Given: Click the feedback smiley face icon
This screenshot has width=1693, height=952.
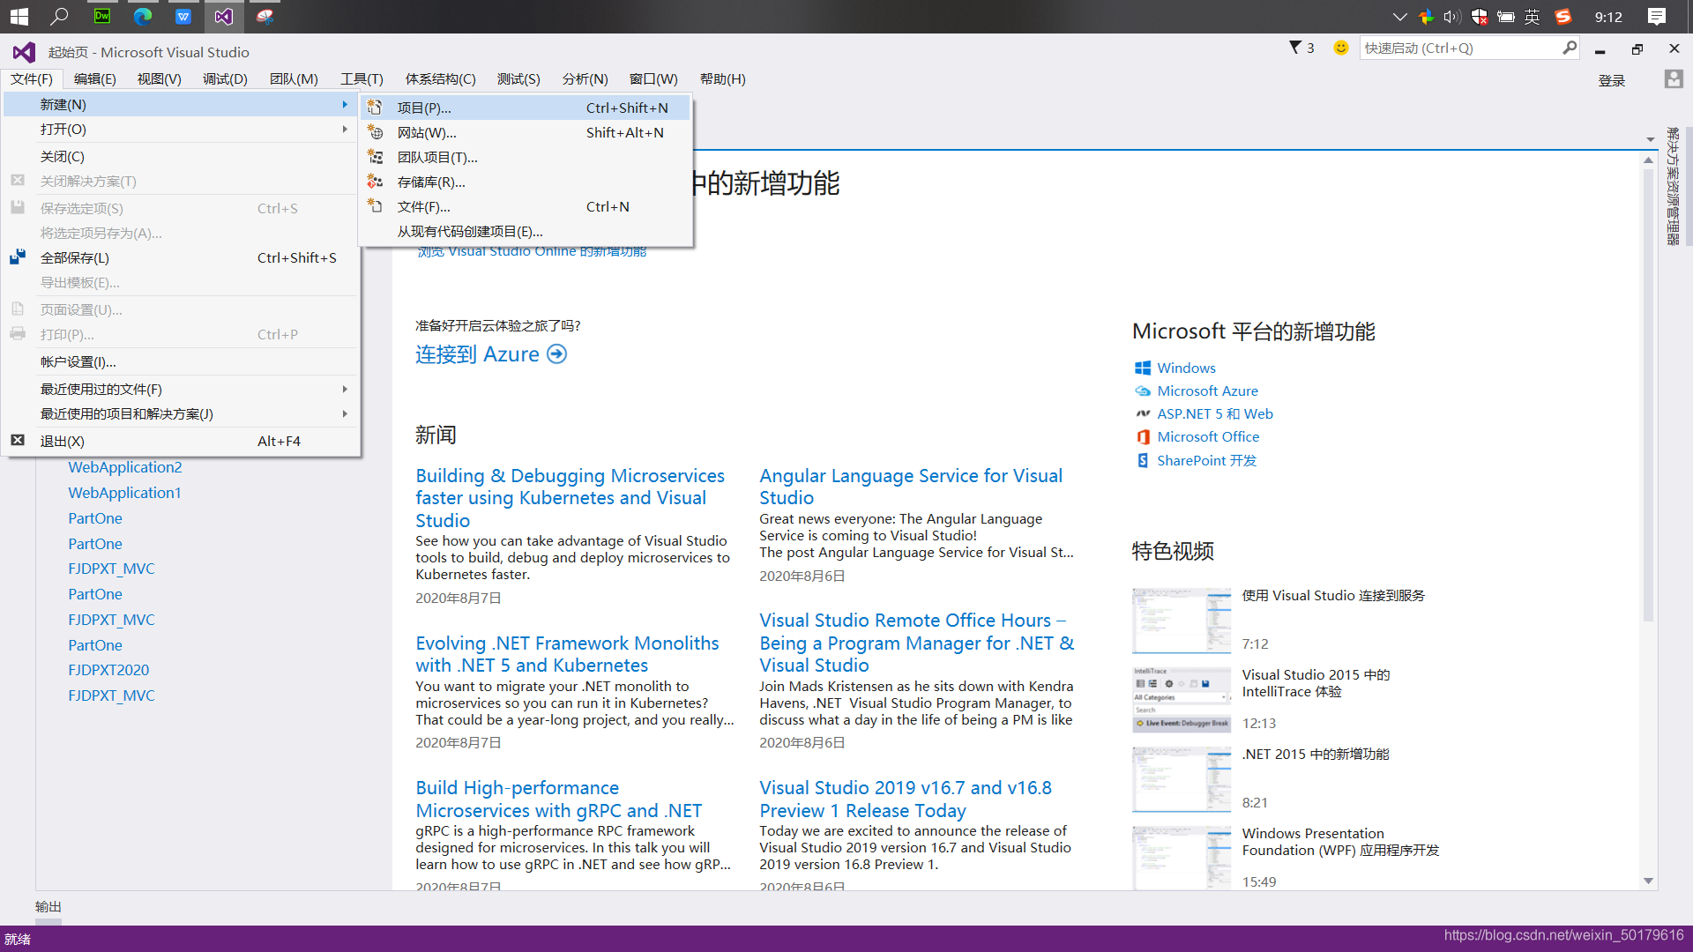Looking at the screenshot, I should click(1340, 48).
